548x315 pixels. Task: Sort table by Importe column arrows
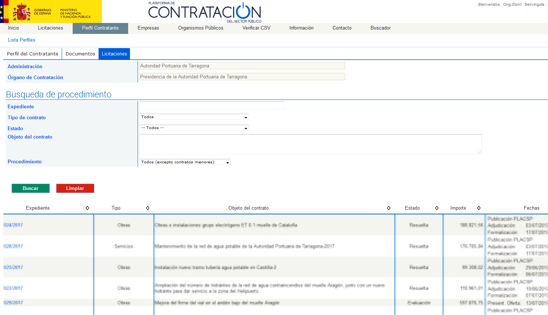pos(479,208)
